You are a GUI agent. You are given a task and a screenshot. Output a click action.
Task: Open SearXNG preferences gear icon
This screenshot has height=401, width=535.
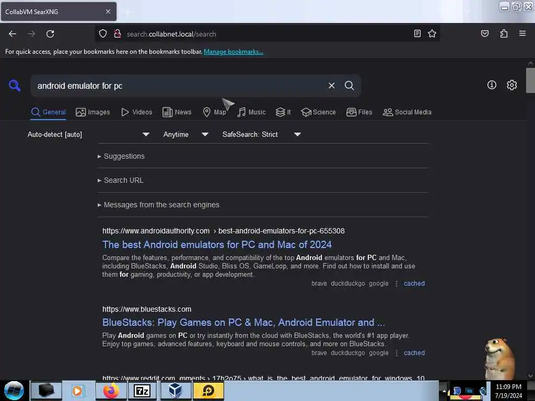coord(511,85)
